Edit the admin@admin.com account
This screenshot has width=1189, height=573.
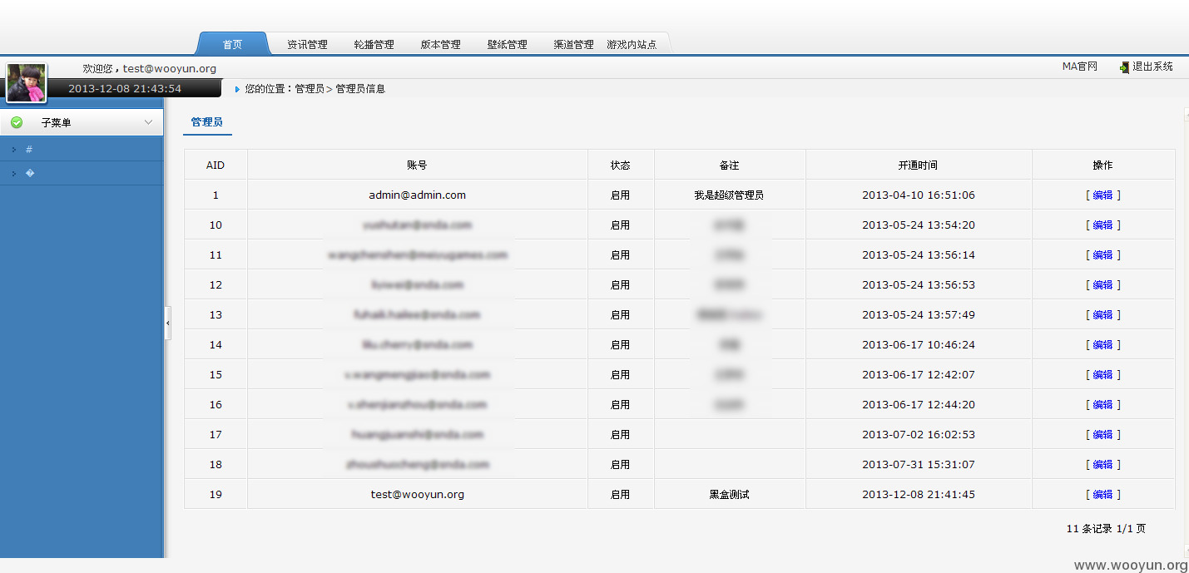(1102, 195)
